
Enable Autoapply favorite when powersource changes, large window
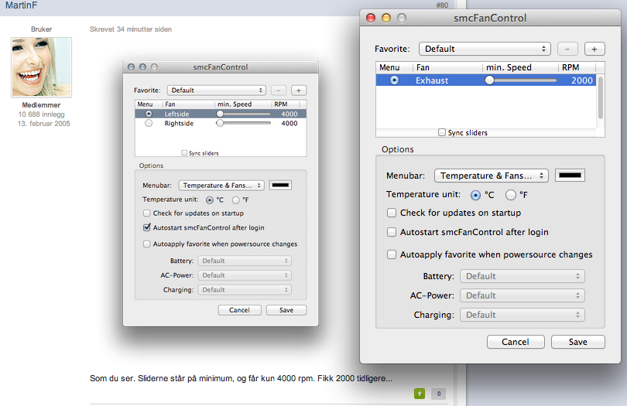[x=392, y=254]
